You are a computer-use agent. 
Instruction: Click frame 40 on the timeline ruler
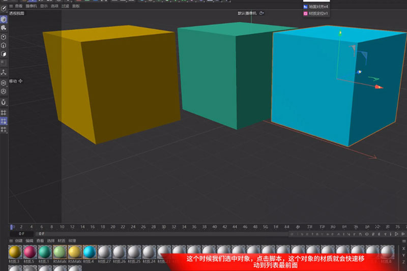(215, 227)
